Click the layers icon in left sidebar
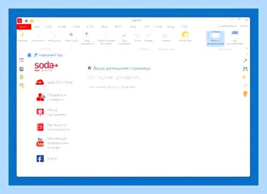 22,77
